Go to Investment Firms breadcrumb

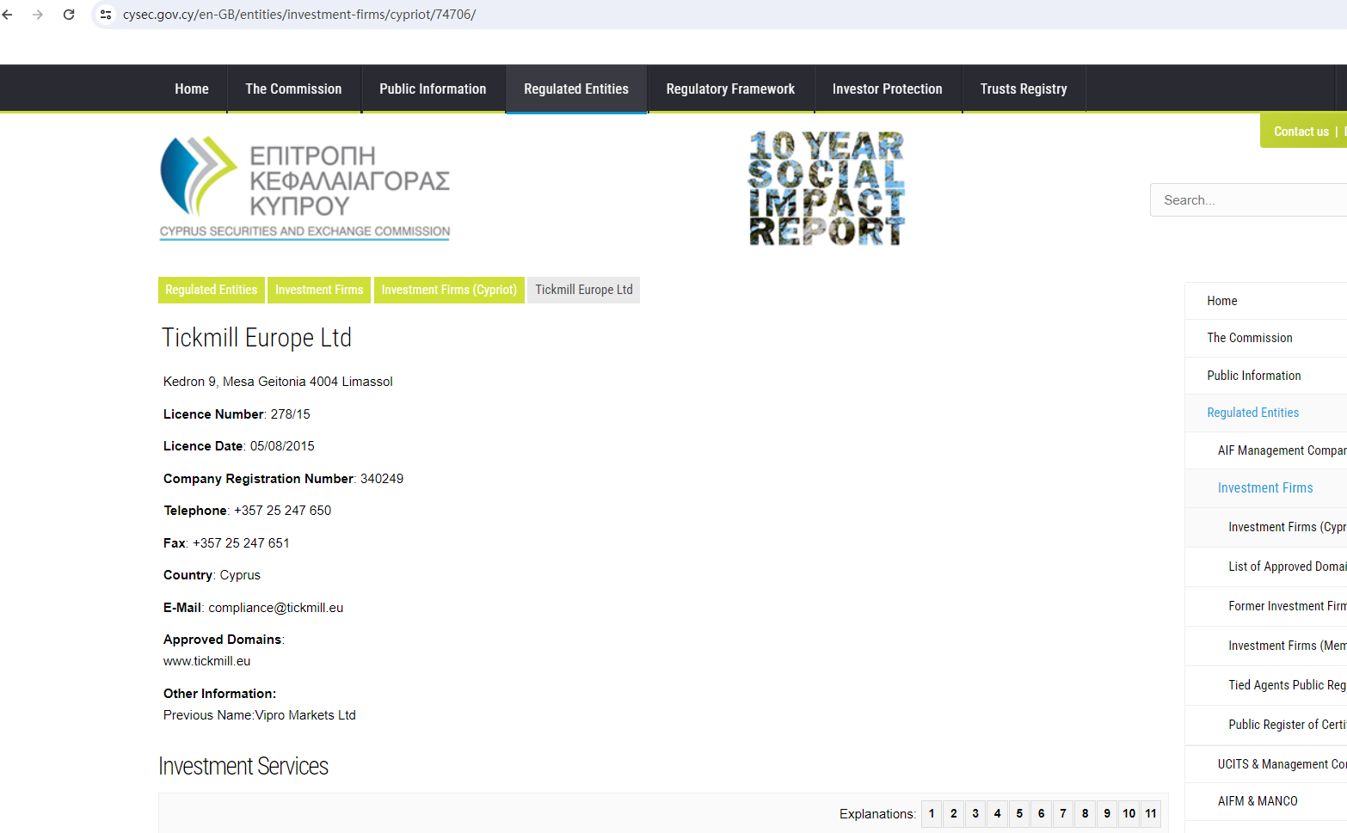tap(319, 290)
